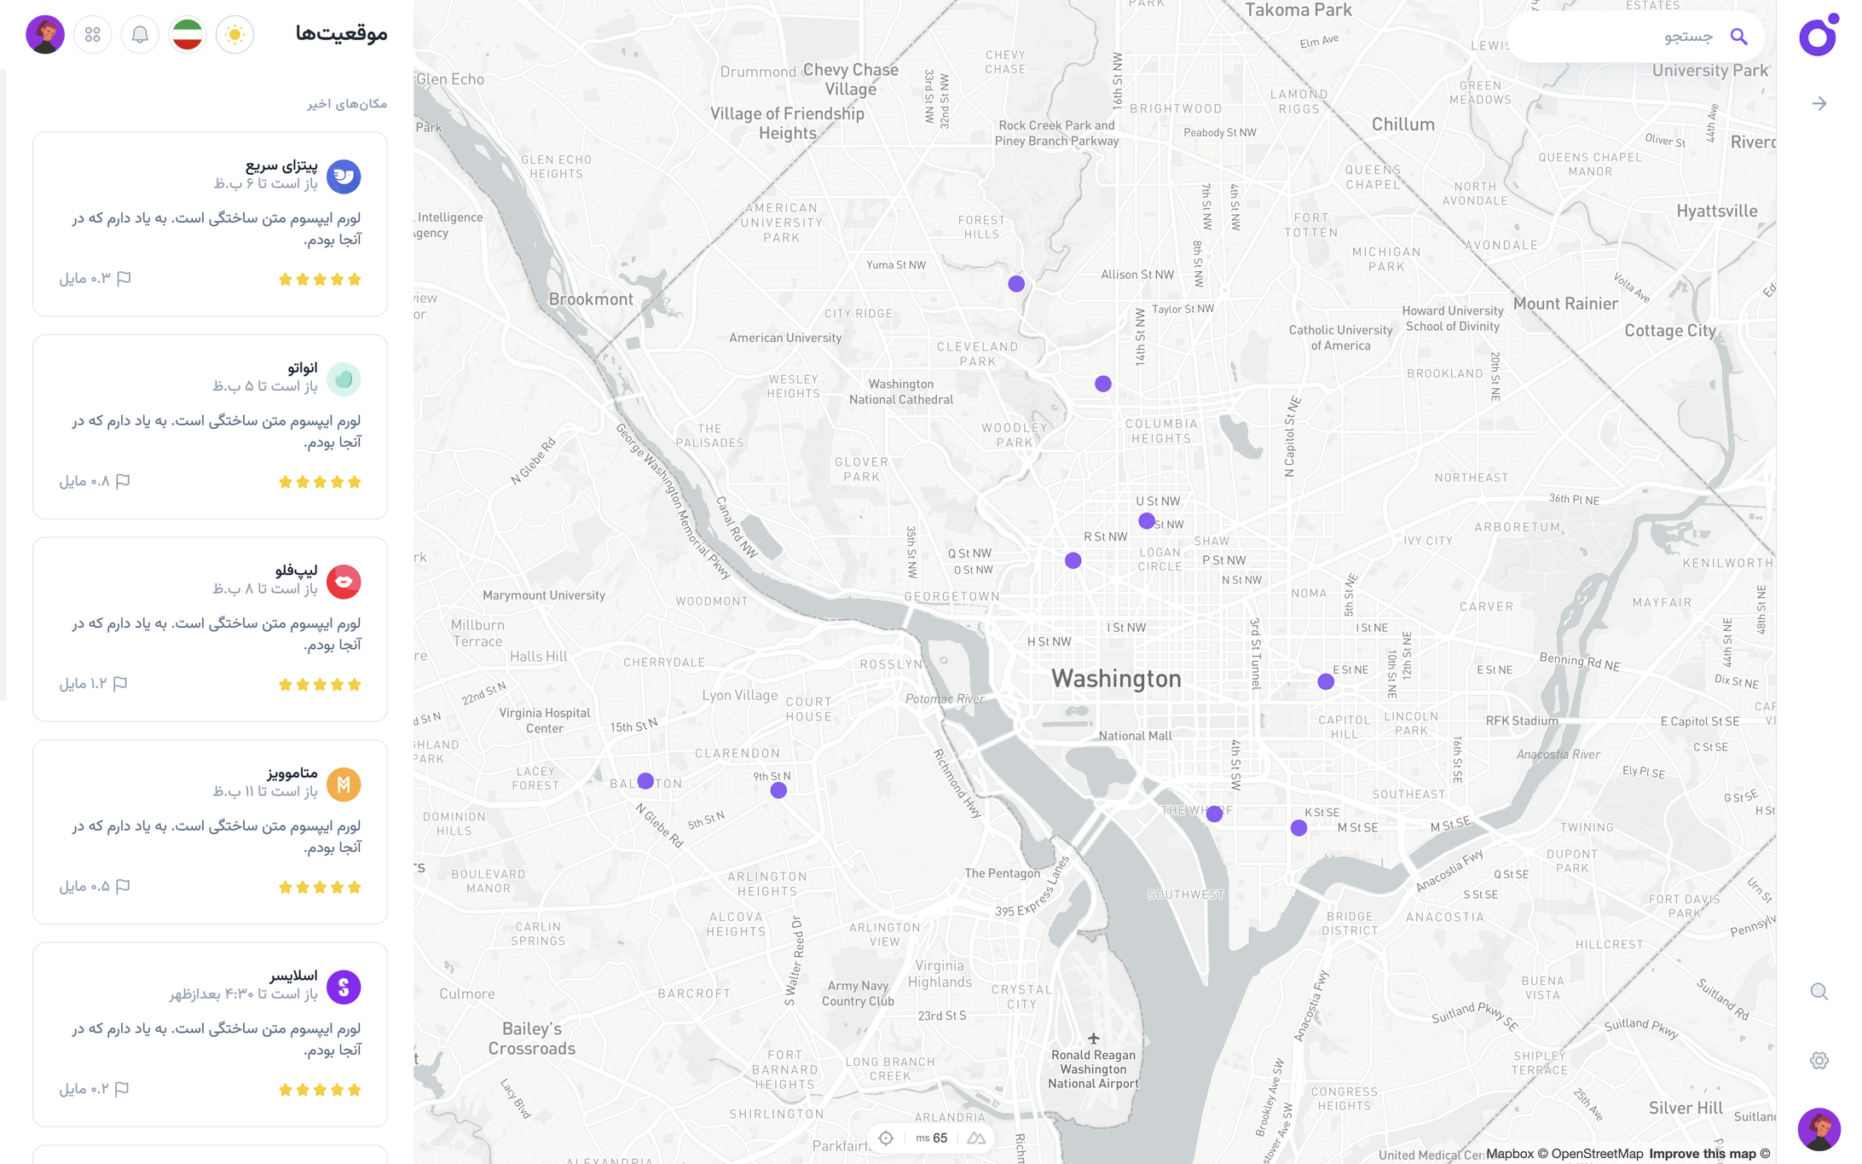Open settings gear in the right sidebar

[x=1819, y=1060]
